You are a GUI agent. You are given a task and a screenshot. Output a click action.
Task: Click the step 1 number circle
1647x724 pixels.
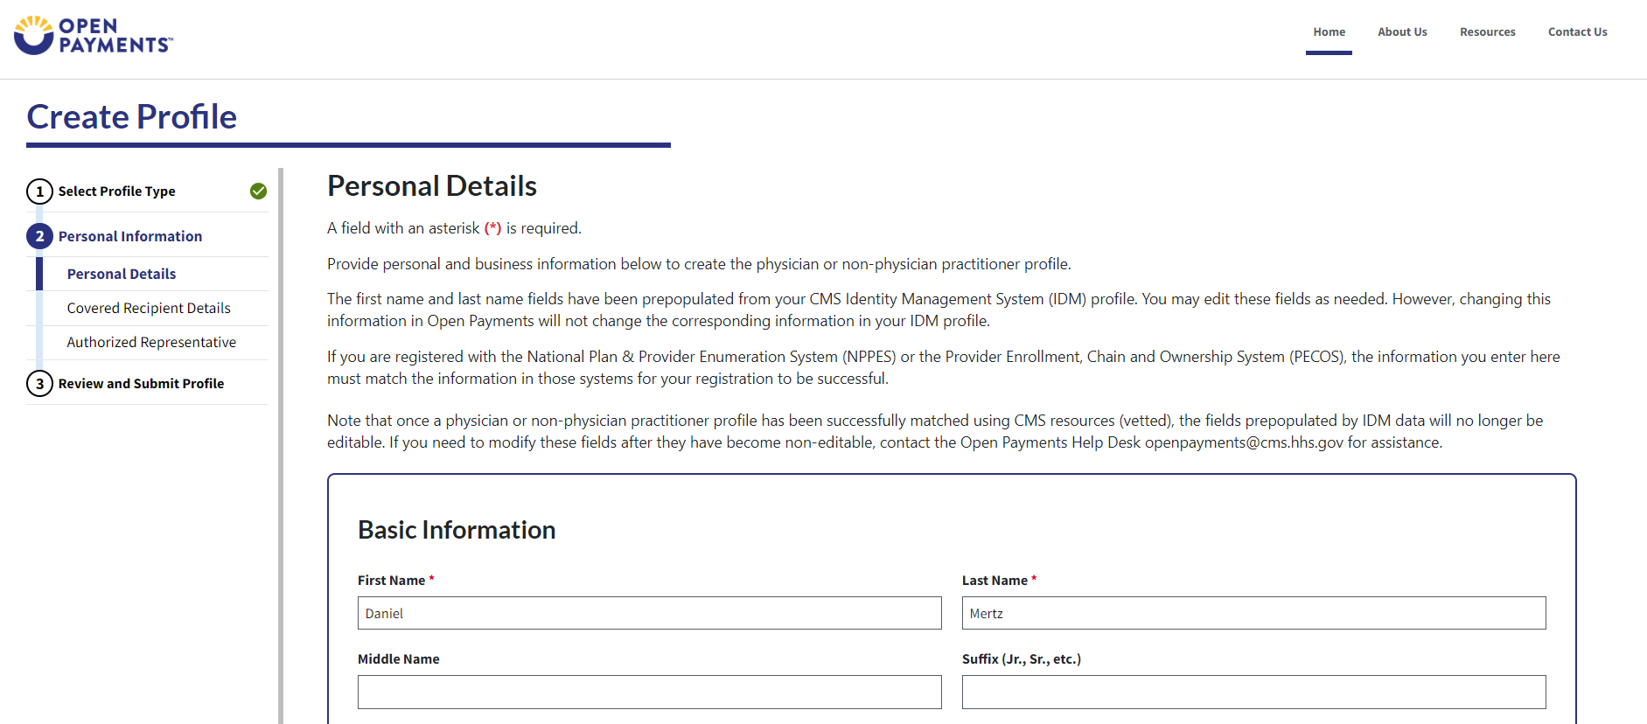(39, 191)
